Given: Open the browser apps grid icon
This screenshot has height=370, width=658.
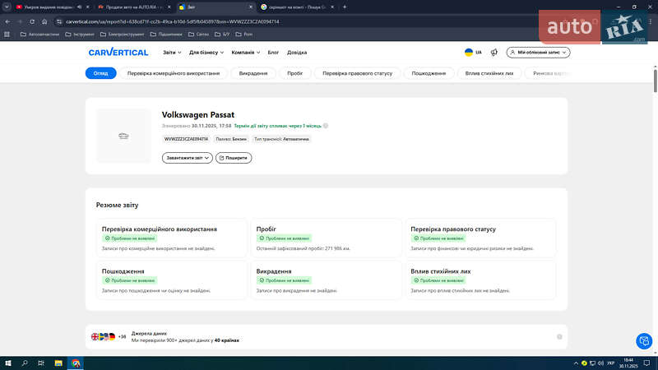Looking at the screenshot, I should click(x=7, y=35).
